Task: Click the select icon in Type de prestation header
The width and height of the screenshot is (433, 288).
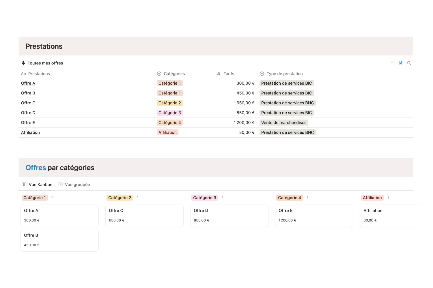Action: (262, 74)
